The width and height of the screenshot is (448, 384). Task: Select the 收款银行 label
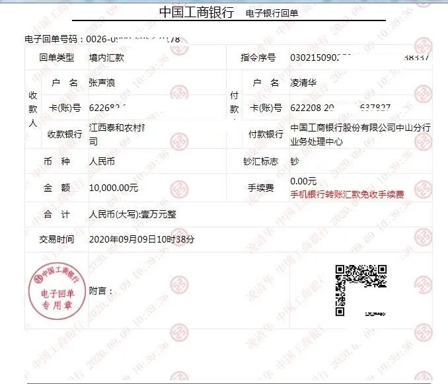[x=65, y=134]
